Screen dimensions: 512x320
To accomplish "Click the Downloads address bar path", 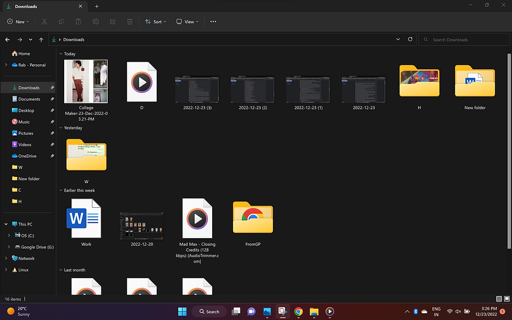I will click(x=74, y=40).
